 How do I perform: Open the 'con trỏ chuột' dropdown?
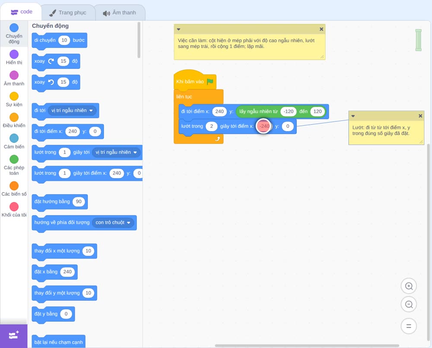(113, 222)
